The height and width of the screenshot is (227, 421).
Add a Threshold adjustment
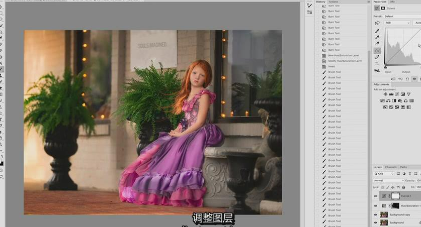click(397, 107)
